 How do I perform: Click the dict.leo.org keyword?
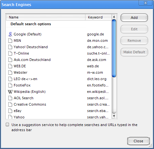tap(97, 79)
